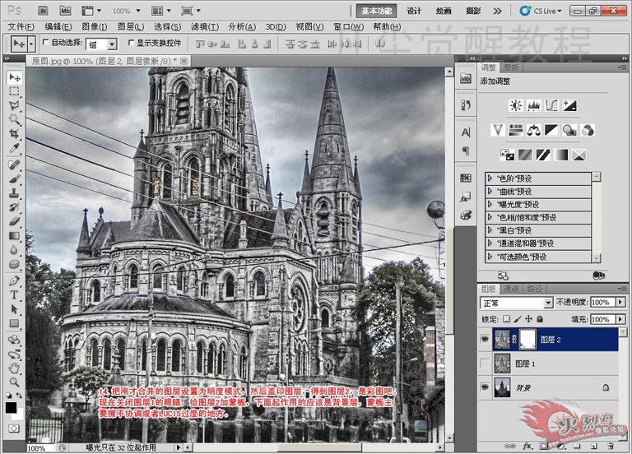The height and width of the screenshot is (454, 632).
Task: Select the Quick Selection tool
Action: 14,119
